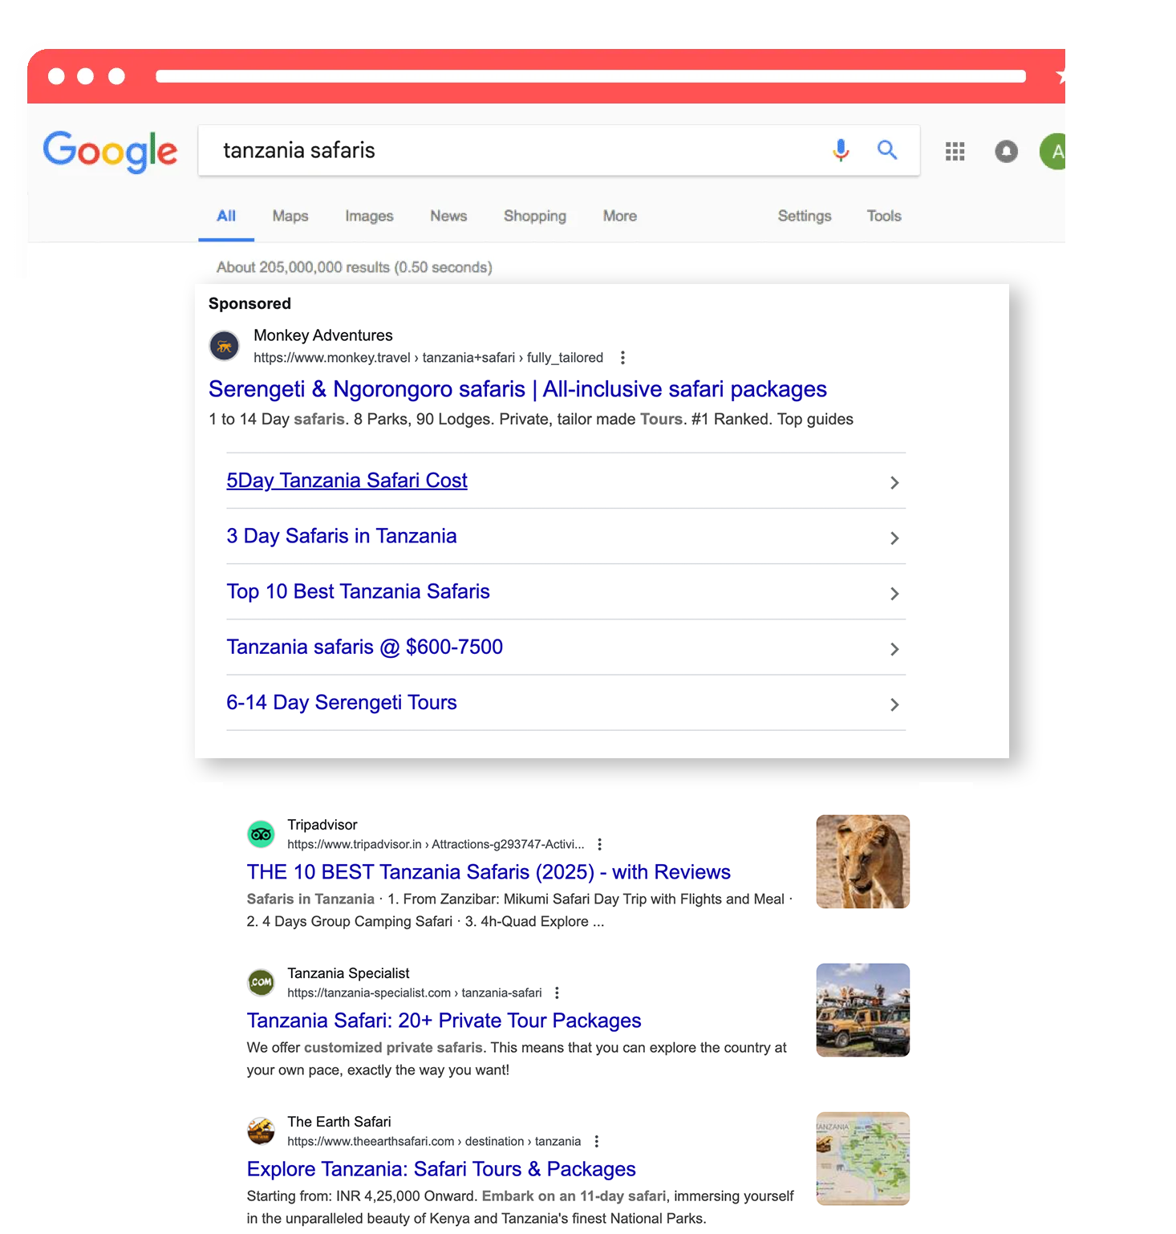Click the lion thumbnail beside Tripadvisor result

[x=862, y=862]
